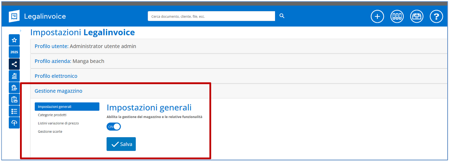This screenshot has height=161, width=449.
Task: Expand the Profilo utente section
Action: click(85, 46)
